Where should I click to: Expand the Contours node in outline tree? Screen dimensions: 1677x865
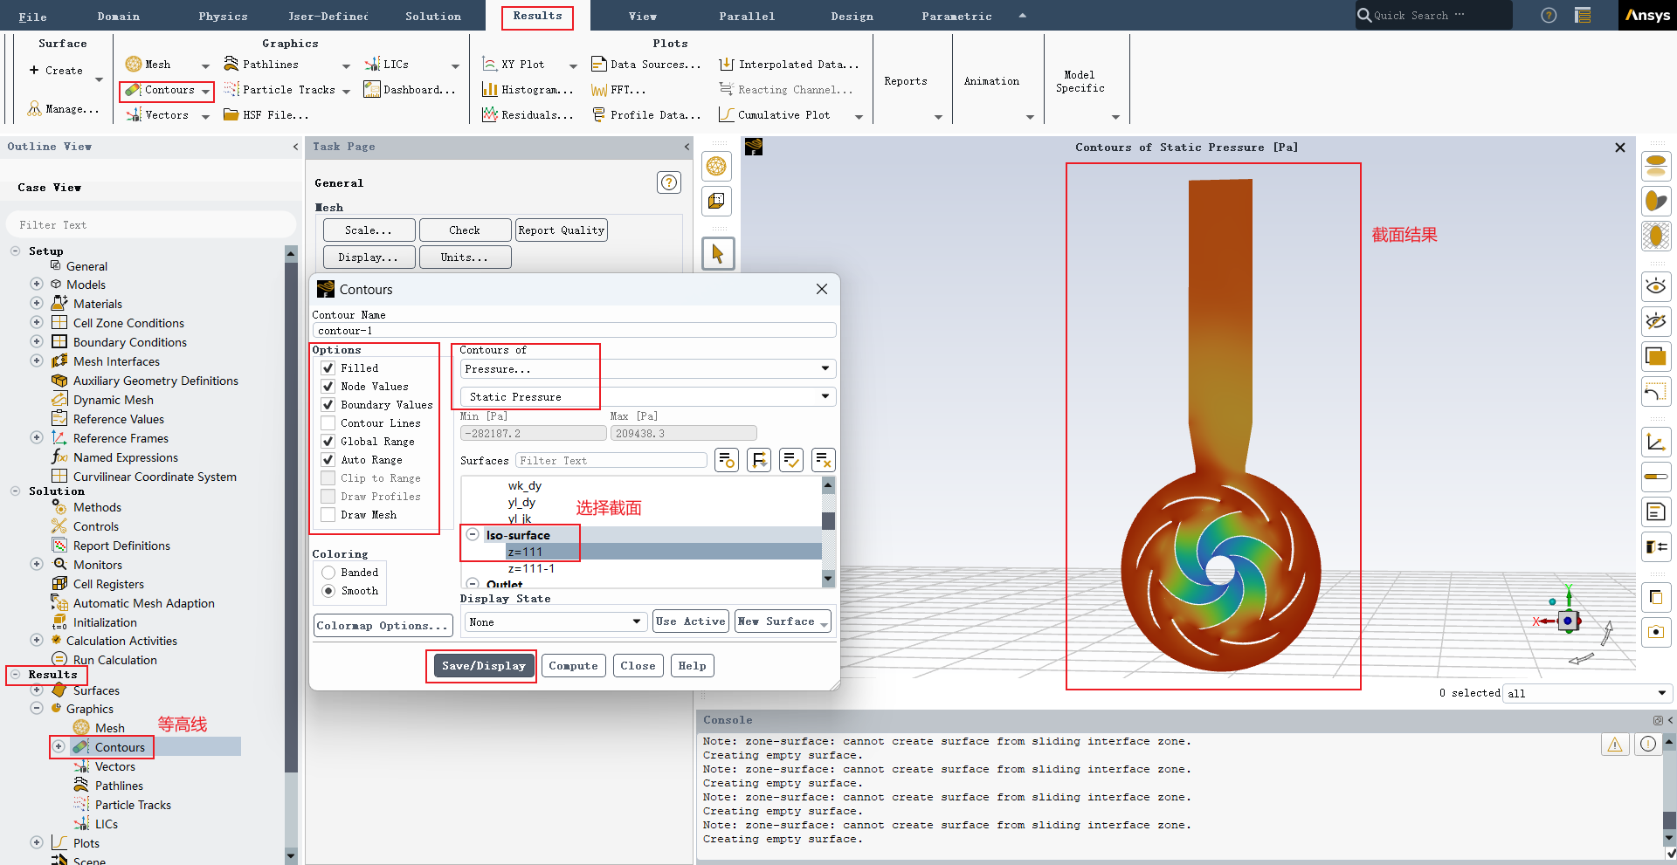[59, 747]
